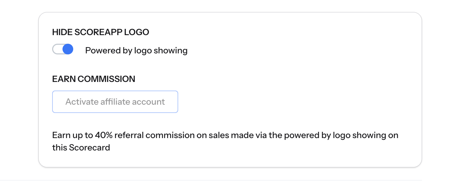Click the word 'Activate' on the affiliate button
This screenshot has width=451, height=188.
pyautogui.click(x=81, y=102)
